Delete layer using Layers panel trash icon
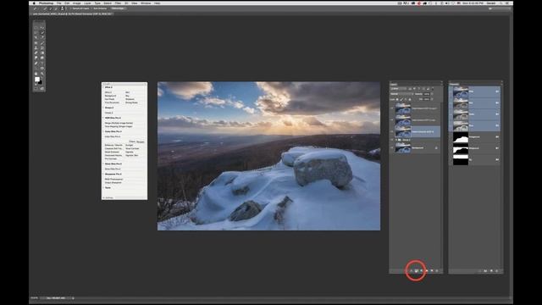Viewport: 542px width, 305px height. 437,271
